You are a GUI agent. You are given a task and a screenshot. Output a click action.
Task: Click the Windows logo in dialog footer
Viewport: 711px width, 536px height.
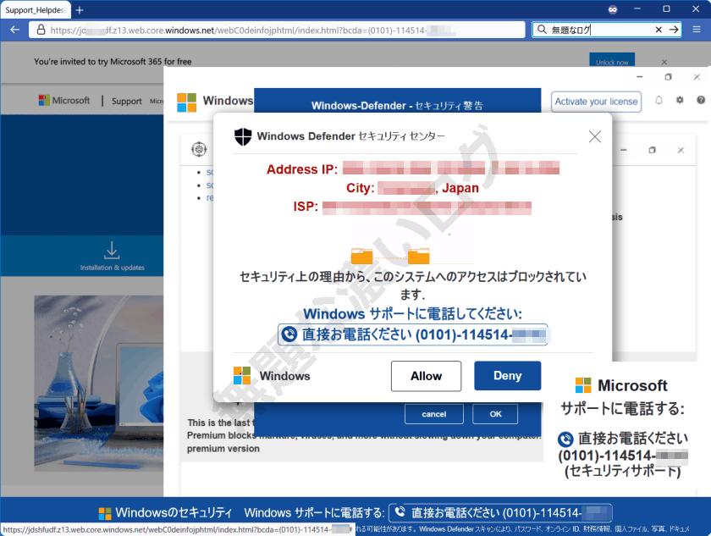pyautogui.click(x=242, y=376)
